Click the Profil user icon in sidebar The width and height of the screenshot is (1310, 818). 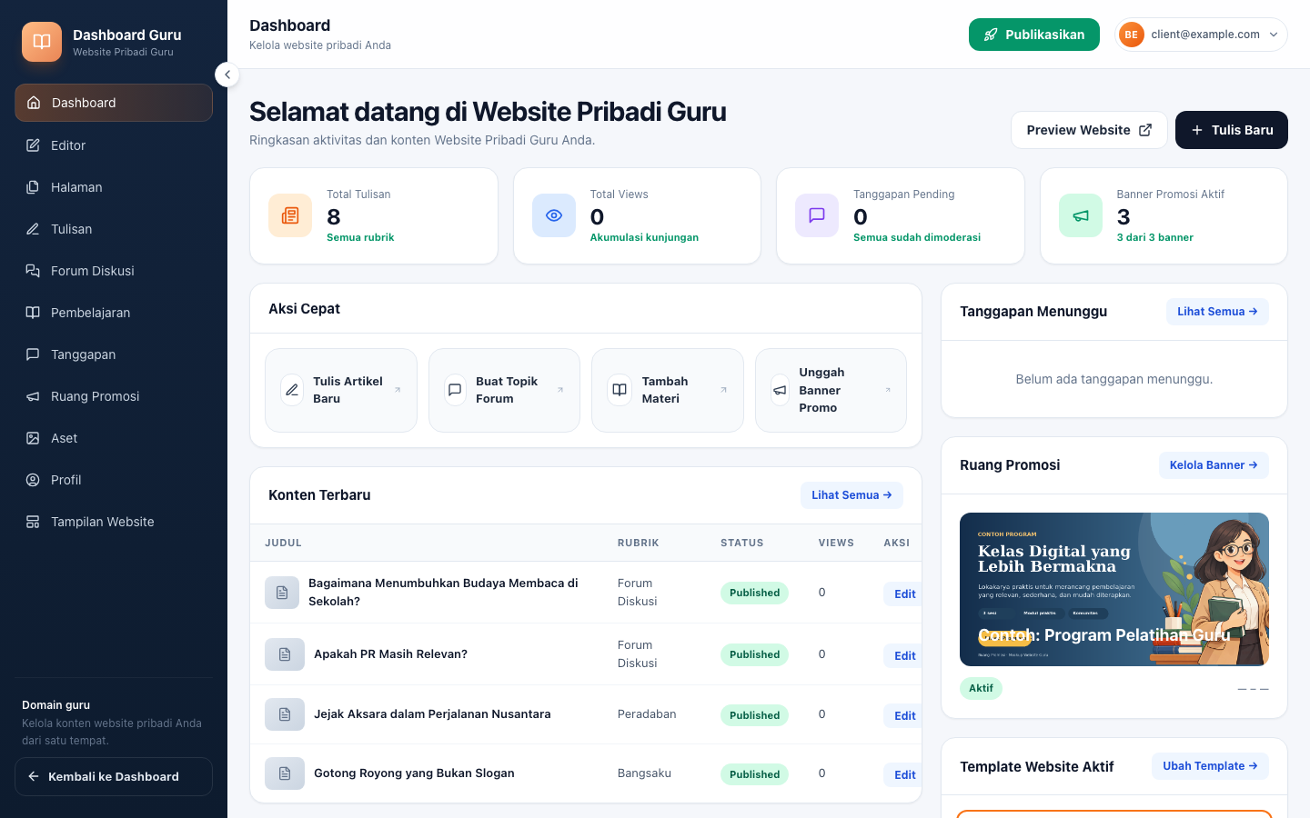(33, 480)
